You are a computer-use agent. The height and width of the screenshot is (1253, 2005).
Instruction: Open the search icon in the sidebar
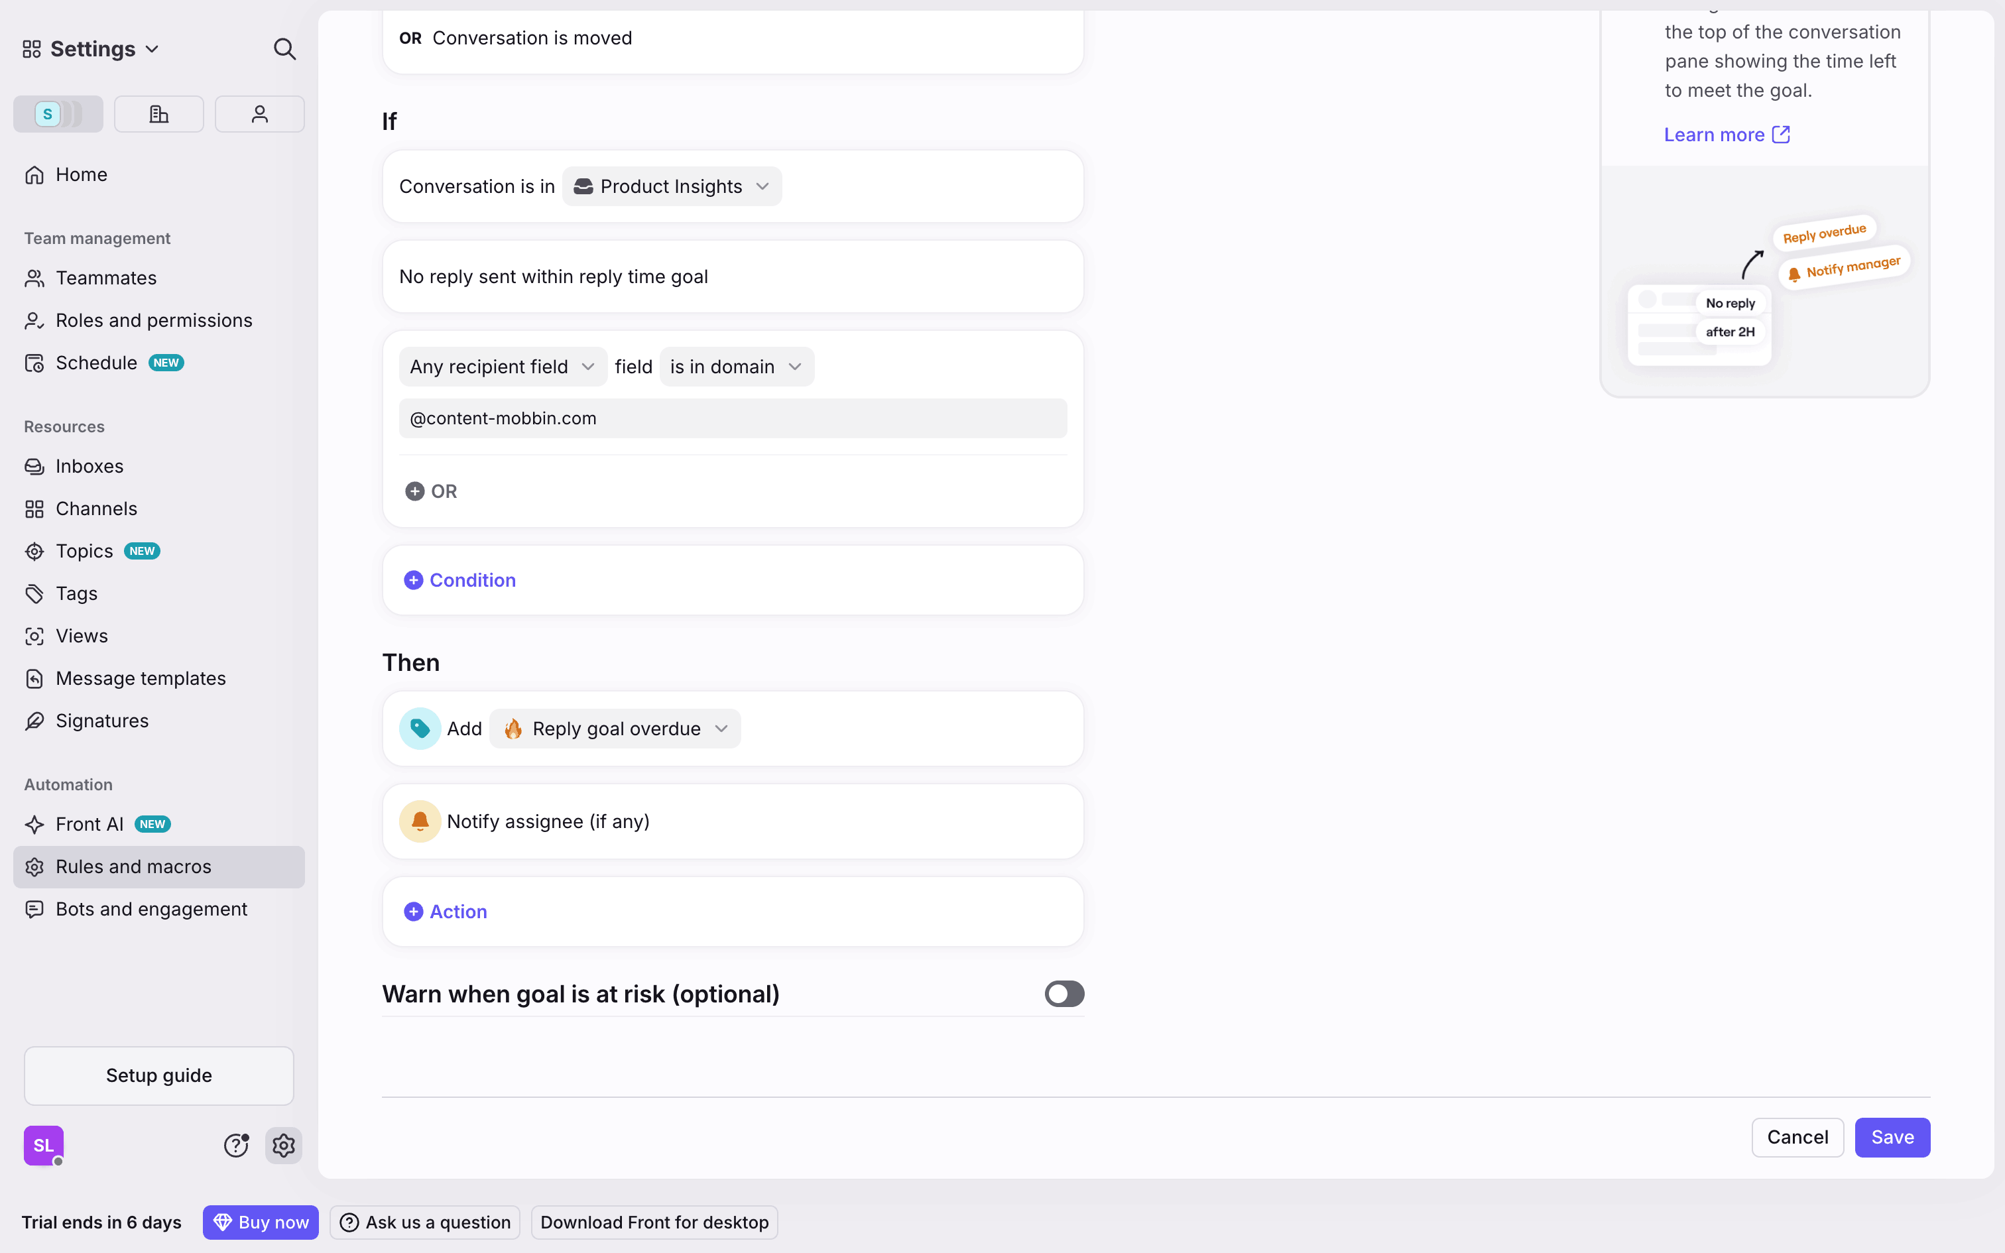[x=284, y=49]
